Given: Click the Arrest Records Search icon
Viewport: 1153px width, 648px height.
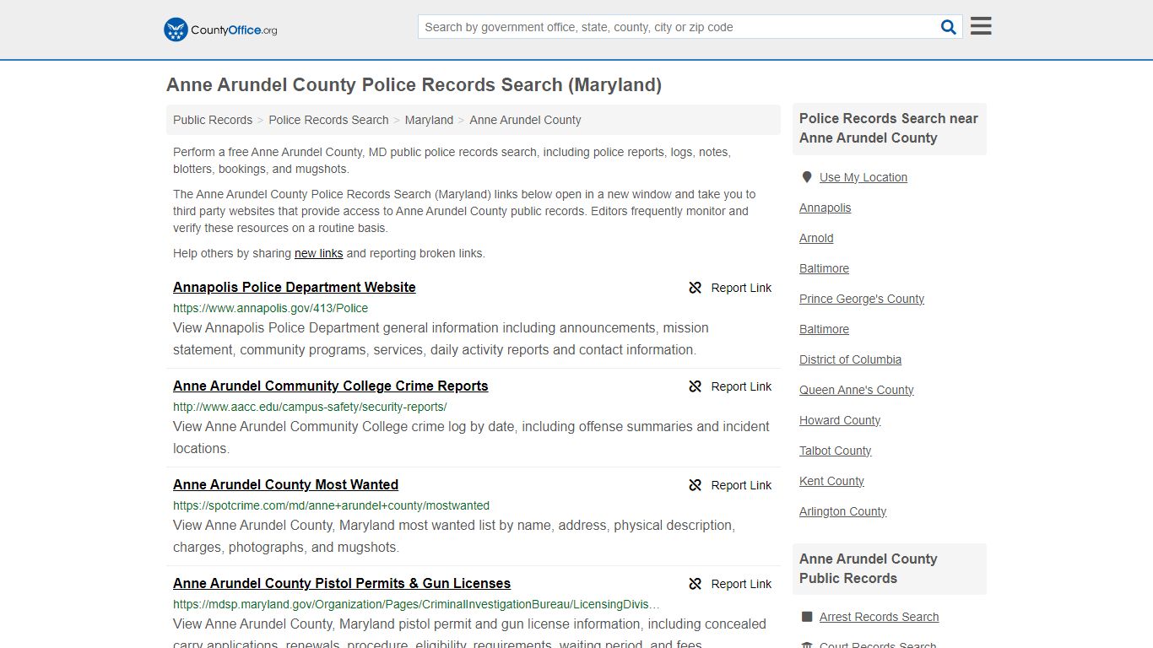Looking at the screenshot, I should click(807, 617).
